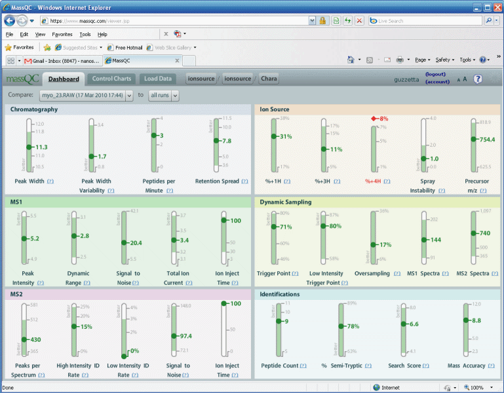504x393 pixels.
Task: Click the browser Forward button
Action: [x=22, y=21]
